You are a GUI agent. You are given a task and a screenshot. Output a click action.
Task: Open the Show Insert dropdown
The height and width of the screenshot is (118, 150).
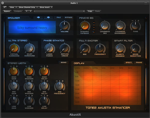(x=46, y=7)
